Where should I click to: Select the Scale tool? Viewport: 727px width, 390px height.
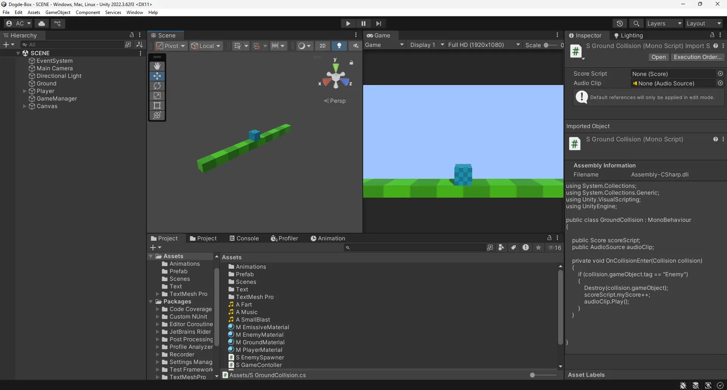pos(157,96)
